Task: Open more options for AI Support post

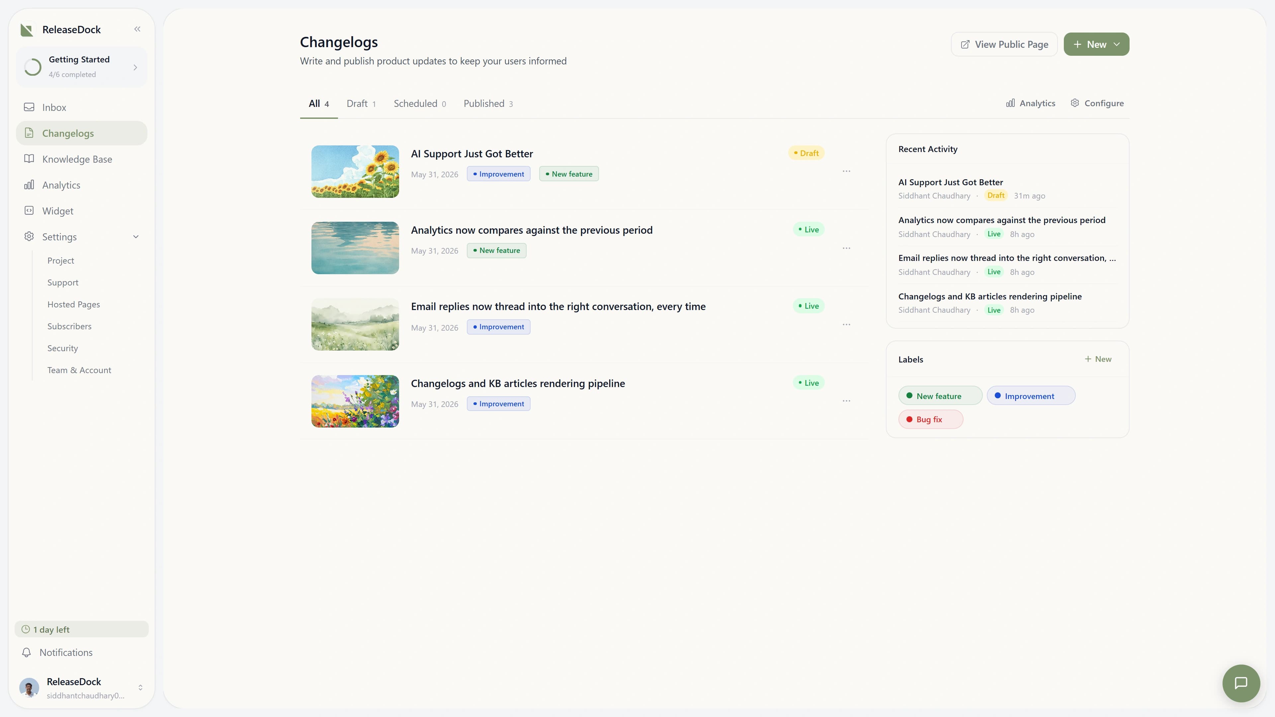Action: [x=846, y=171]
